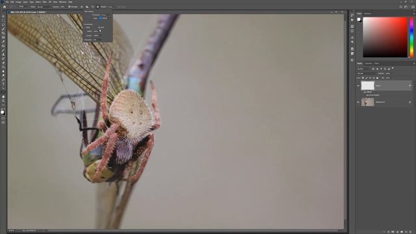Click the Home icon in options bar

tap(5, 7)
